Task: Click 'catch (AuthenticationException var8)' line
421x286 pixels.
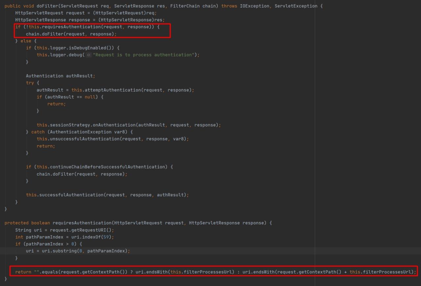Action: 79,132
